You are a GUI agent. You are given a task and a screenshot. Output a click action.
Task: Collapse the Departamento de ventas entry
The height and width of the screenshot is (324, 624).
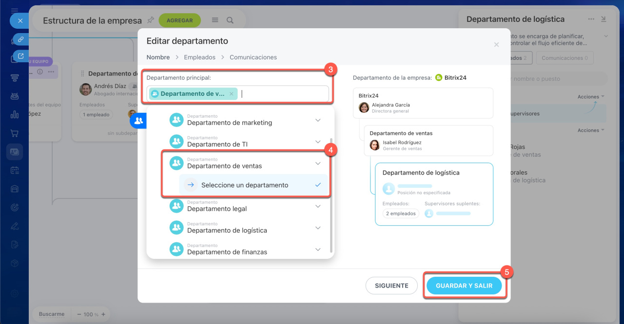(318, 163)
